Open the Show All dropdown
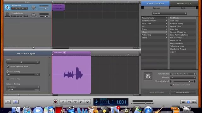202x113 pixels. (x=169, y=13)
